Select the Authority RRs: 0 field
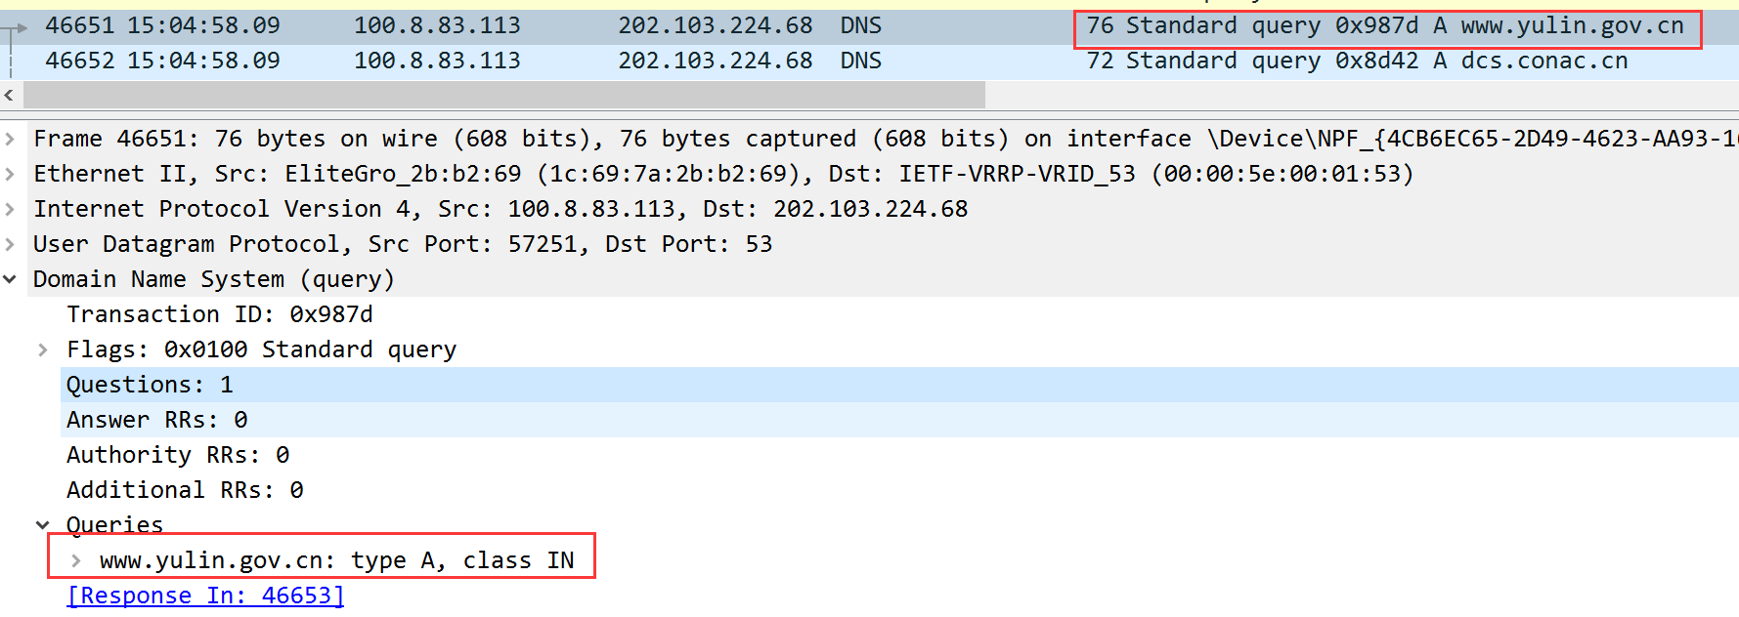1739x617 pixels. (178, 455)
